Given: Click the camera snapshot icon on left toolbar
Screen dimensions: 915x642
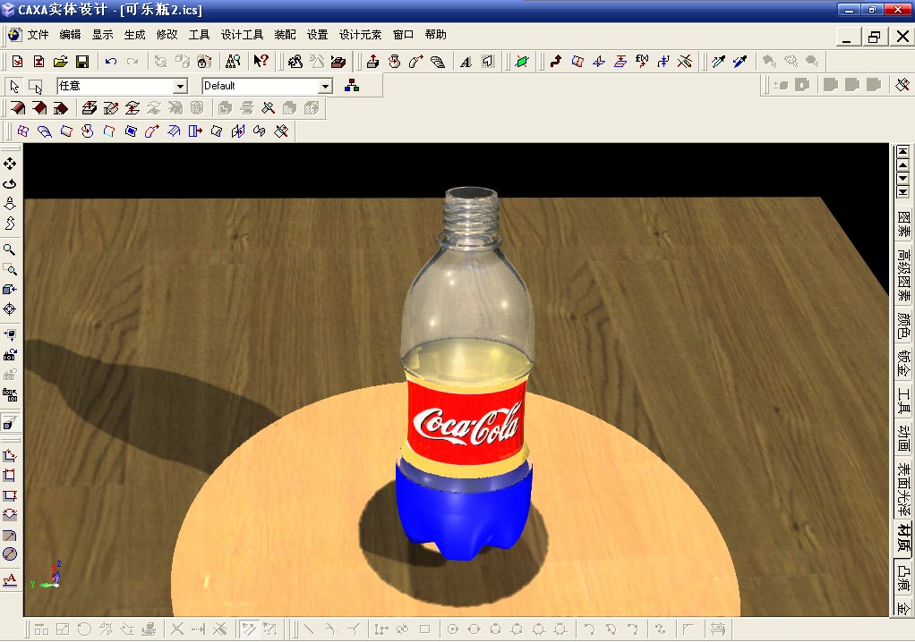Looking at the screenshot, I should [x=10, y=355].
